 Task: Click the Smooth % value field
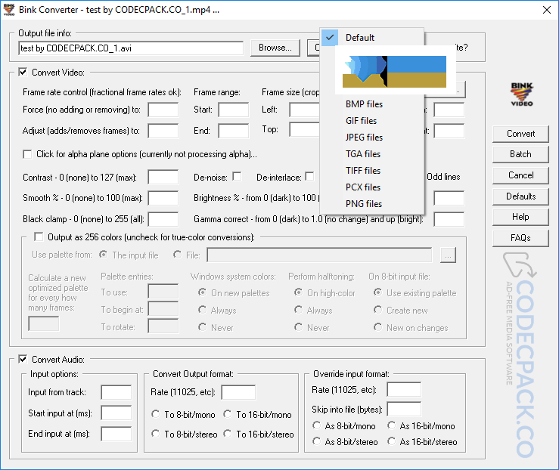tap(163, 198)
